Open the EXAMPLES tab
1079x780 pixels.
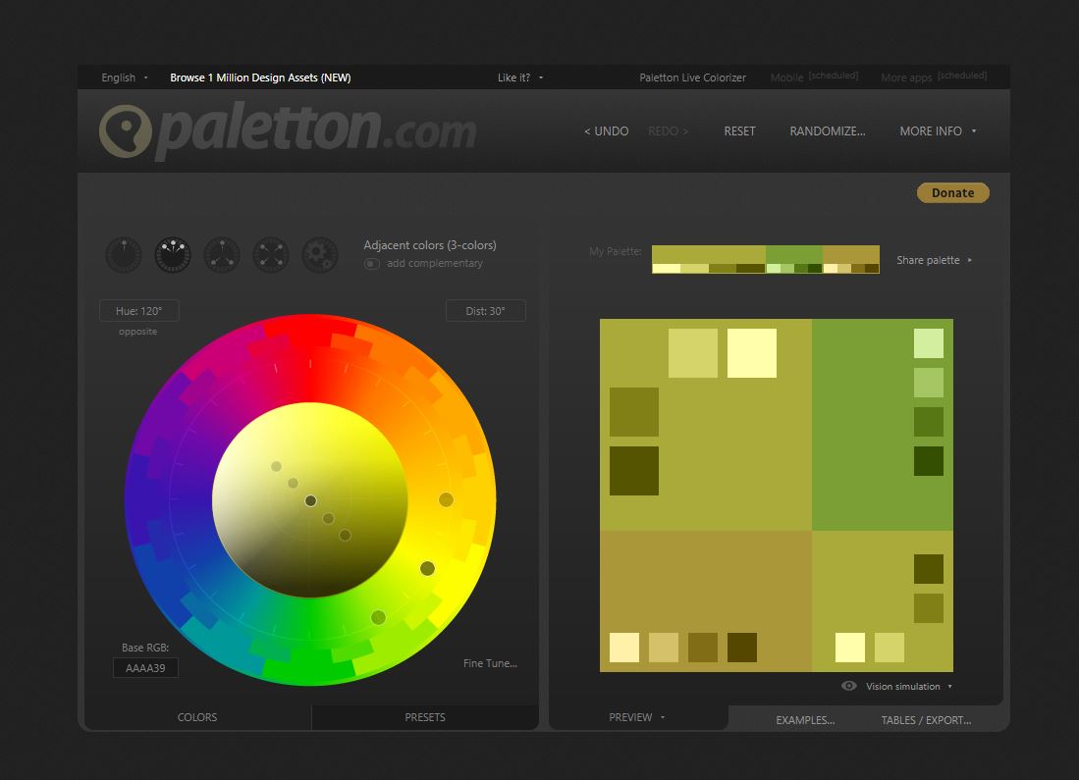click(805, 720)
